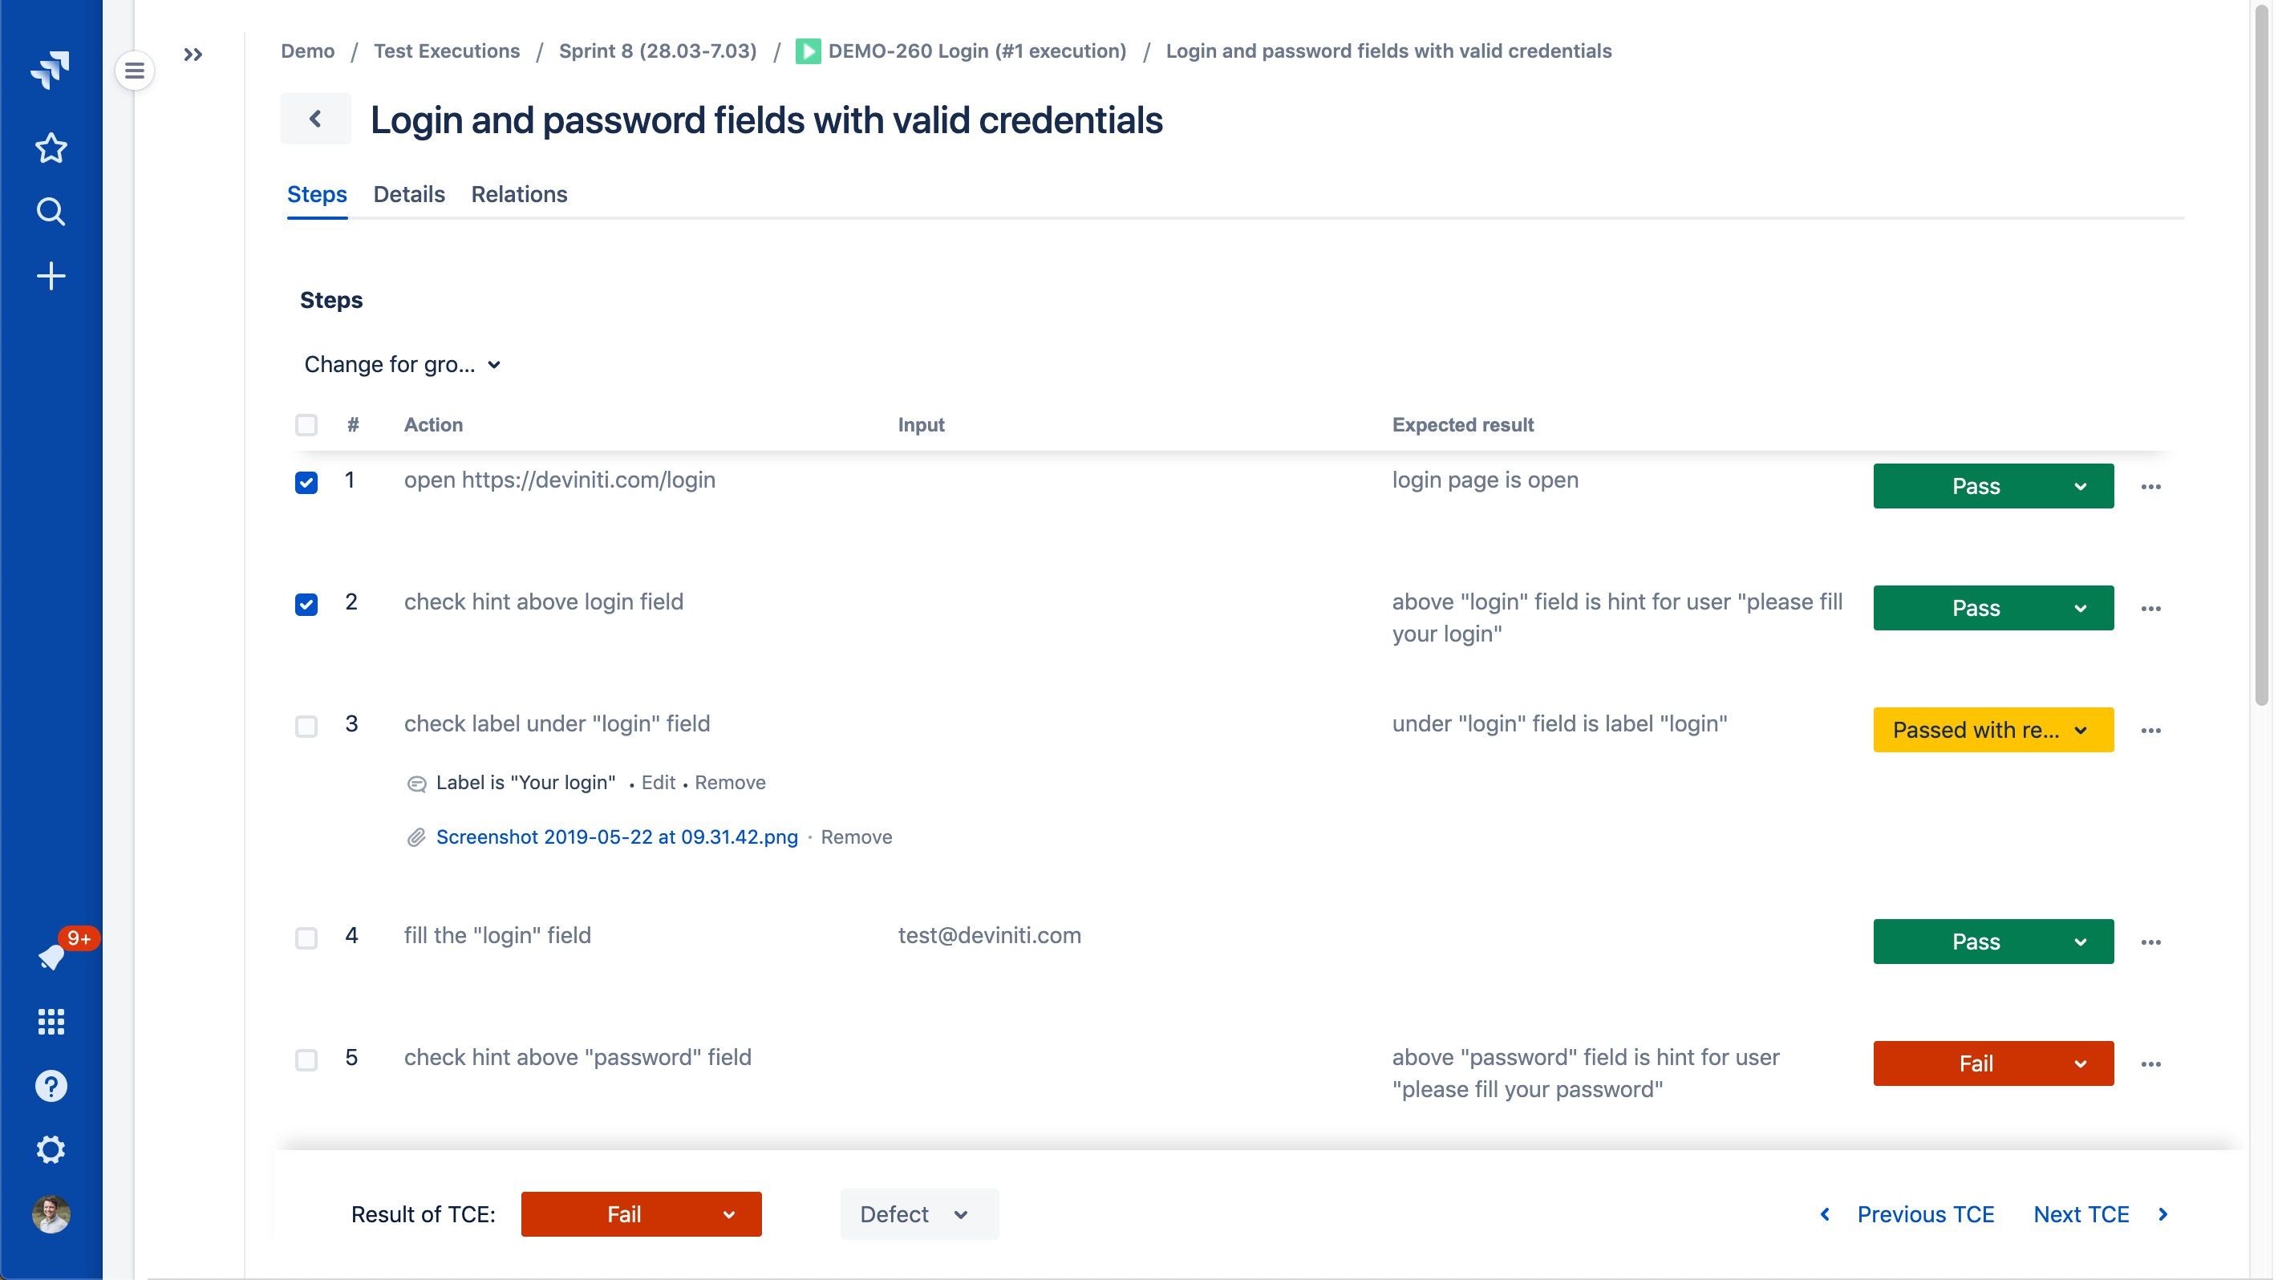Click your profile avatar at bottom left

point(51,1215)
